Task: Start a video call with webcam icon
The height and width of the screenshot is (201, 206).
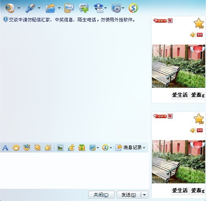Action: (10, 8)
